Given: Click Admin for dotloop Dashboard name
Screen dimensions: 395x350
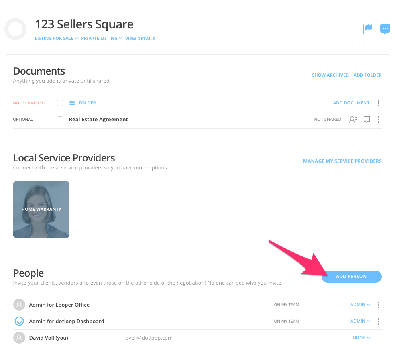Looking at the screenshot, I should (67, 321).
